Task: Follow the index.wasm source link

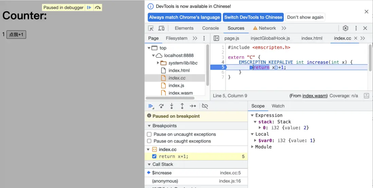Action: [315, 96]
